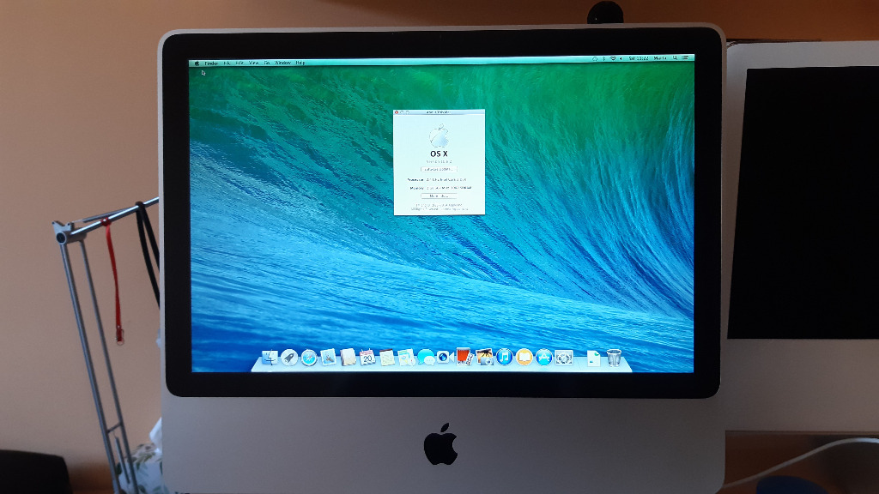The image size is (879, 494).
Task: Open Spotlight search magnifier icon
Action: [x=675, y=57]
